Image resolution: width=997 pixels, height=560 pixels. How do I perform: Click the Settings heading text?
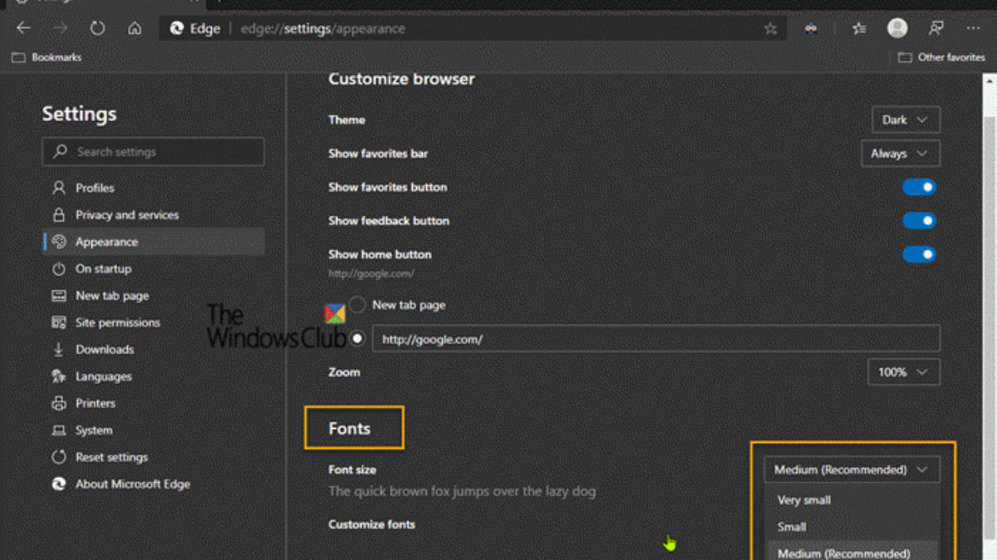click(79, 114)
